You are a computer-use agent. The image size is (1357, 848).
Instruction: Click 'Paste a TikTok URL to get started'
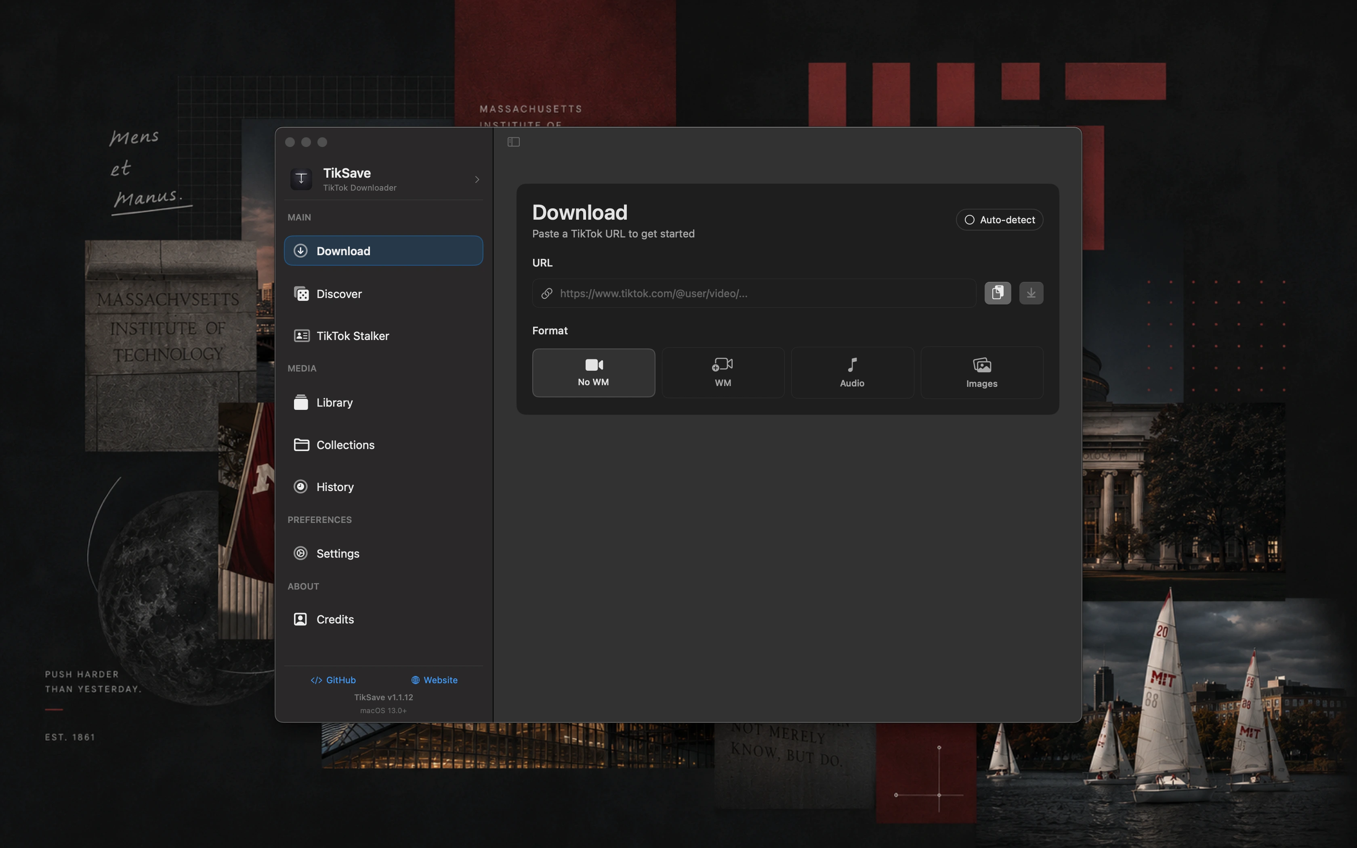[613, 234]
